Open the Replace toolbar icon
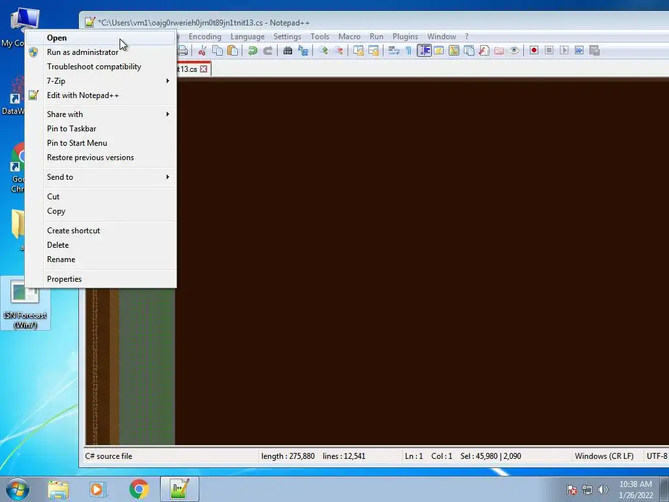669x502 pixels. click(x=303, y=50)
